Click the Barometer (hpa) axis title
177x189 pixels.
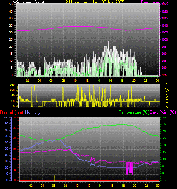pos(155,2)
